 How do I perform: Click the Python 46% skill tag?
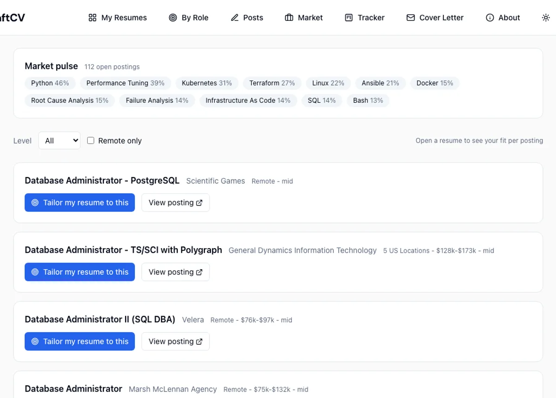point(50,83)
